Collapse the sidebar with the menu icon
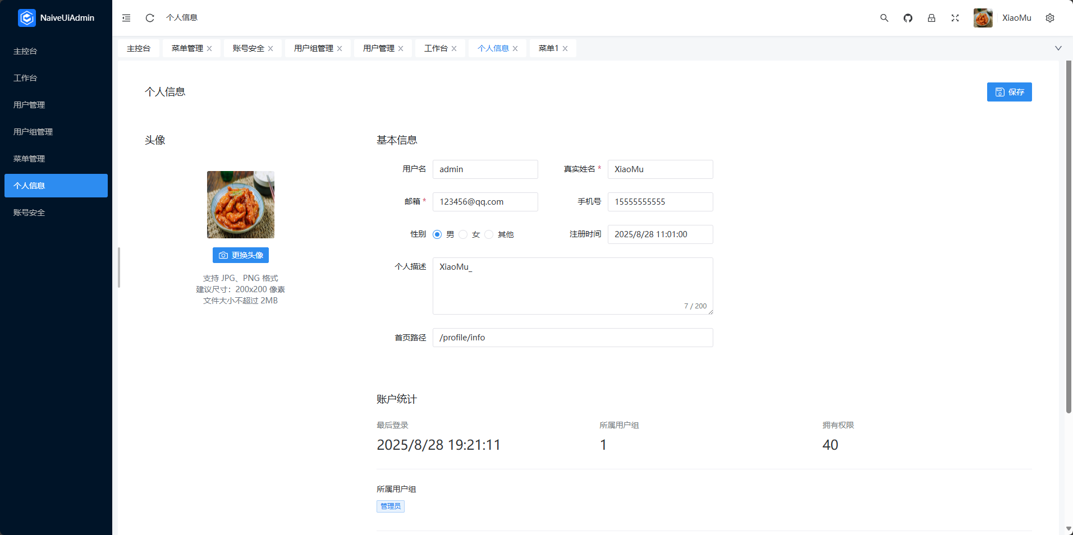 pos(126,17)
